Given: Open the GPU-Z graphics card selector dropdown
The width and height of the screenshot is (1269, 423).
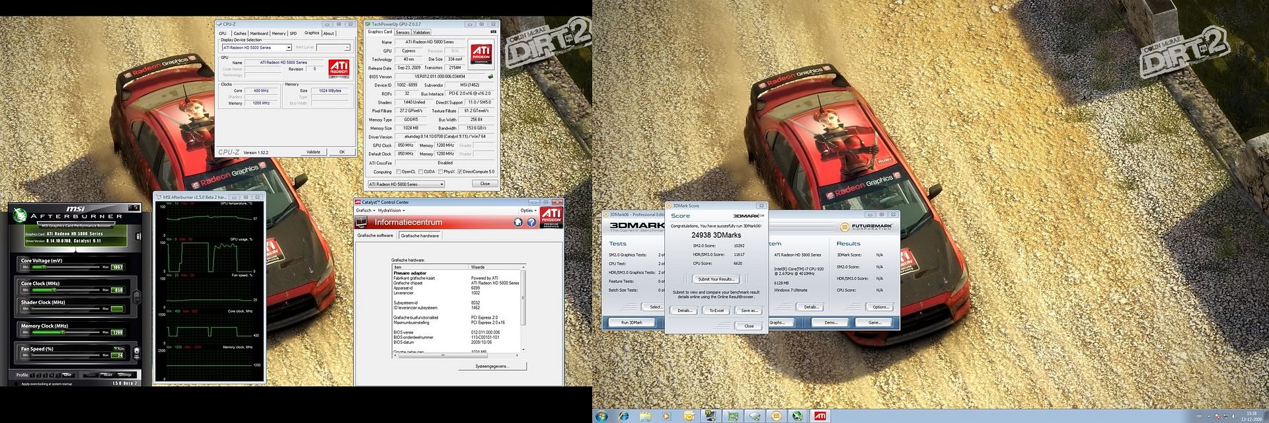Looking at the screenshot, I should coord(406,184).
